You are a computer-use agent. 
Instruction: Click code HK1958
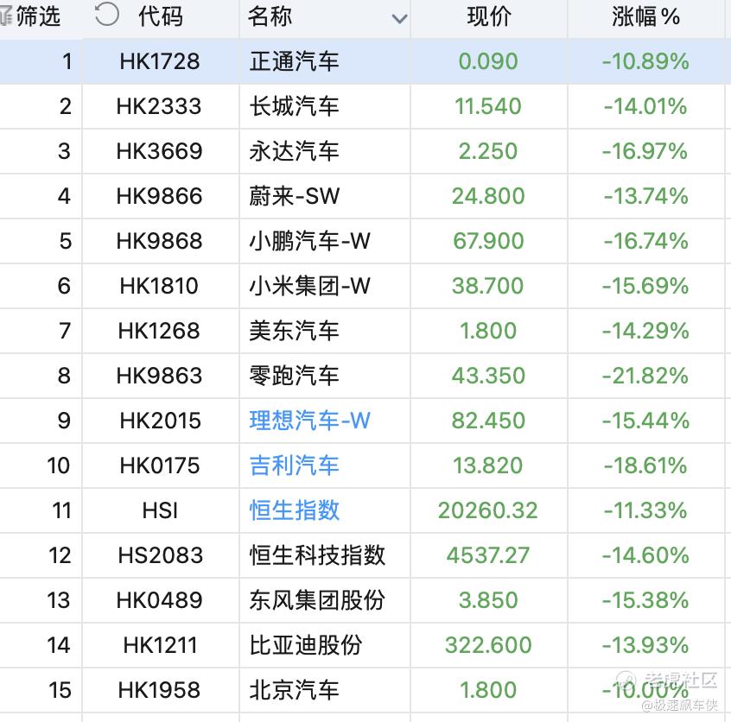[x=160, y=690]
